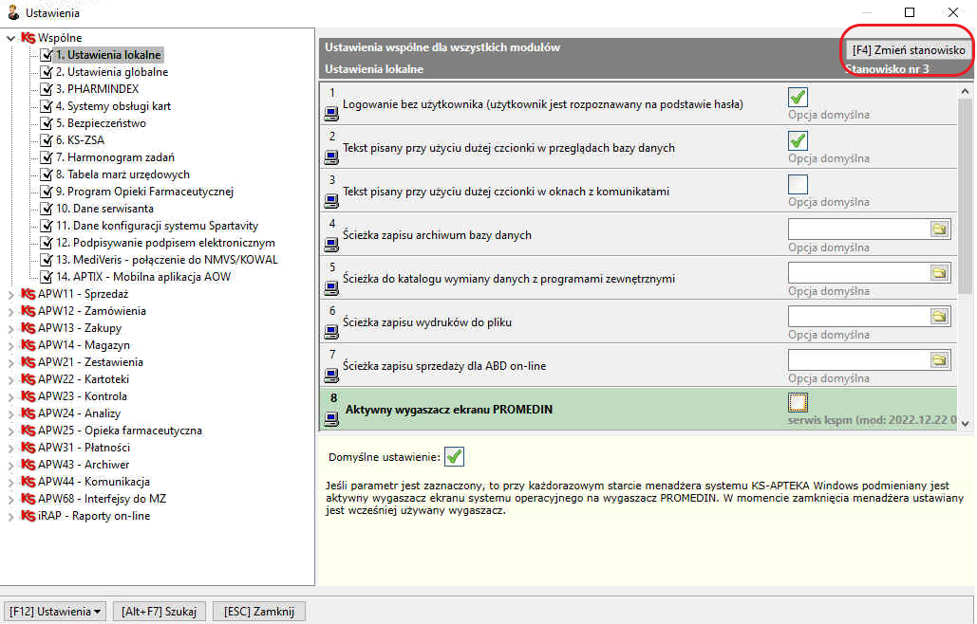Click KS icon next to iRAP - Raporty on-line

coord(28,516)
